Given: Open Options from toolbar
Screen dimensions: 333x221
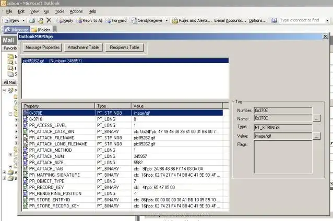Looking at the screenshot, I should [x=257, y=20].
